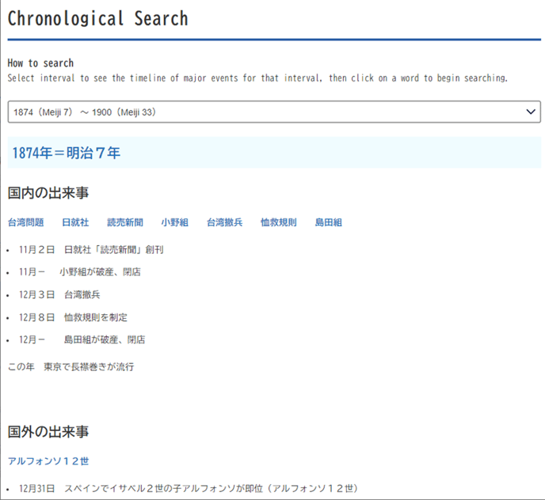Click the 国内の出来事 section heading
This screenshot has height=500, width=545.
click(48, 192)
